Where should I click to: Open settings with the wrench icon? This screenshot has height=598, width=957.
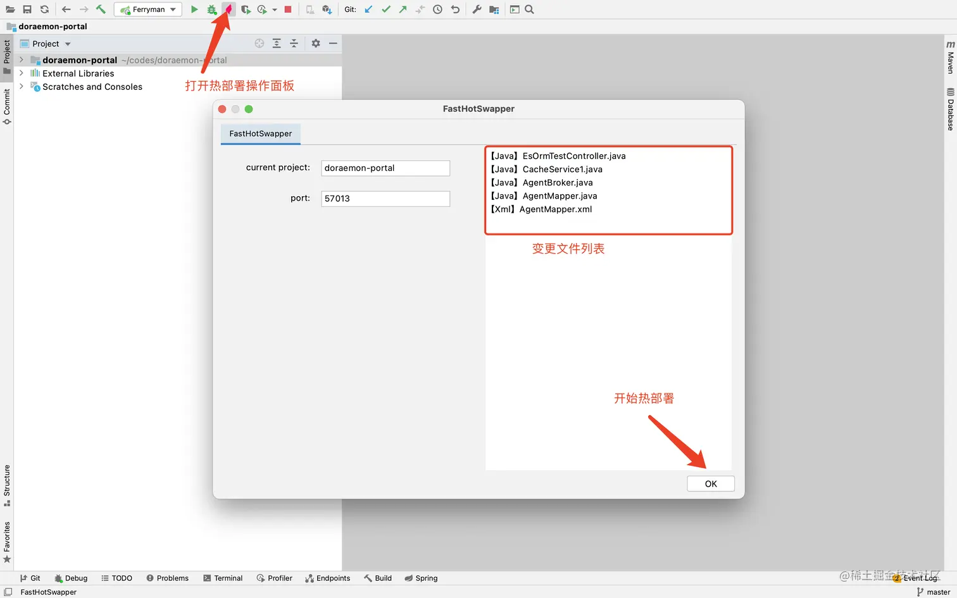(477, 9)
